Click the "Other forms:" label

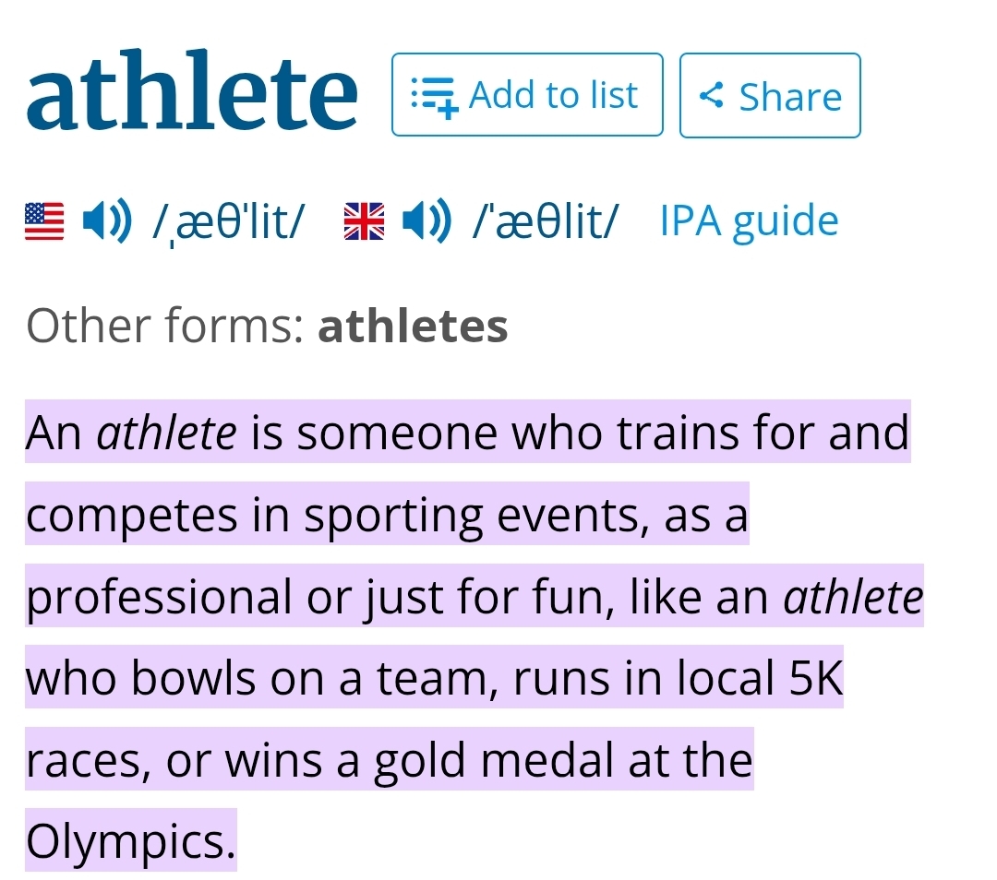click(166, 326)
